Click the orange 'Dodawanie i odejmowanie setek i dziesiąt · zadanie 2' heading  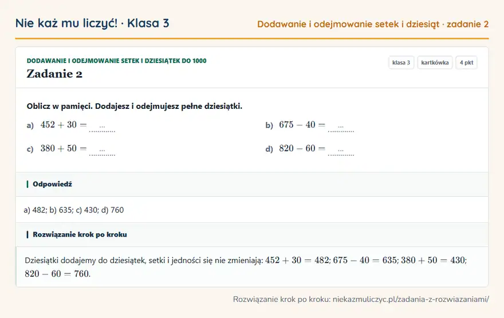click(373, 24)
